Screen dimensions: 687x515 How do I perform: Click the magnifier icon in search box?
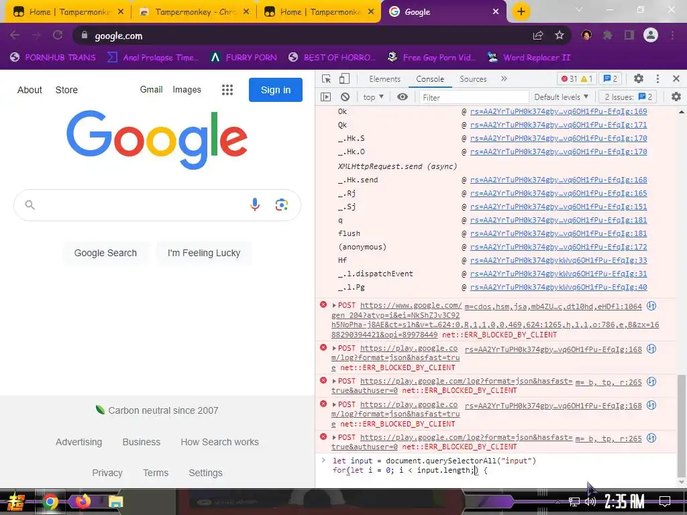pyautogui.click(x=30, y=205)
